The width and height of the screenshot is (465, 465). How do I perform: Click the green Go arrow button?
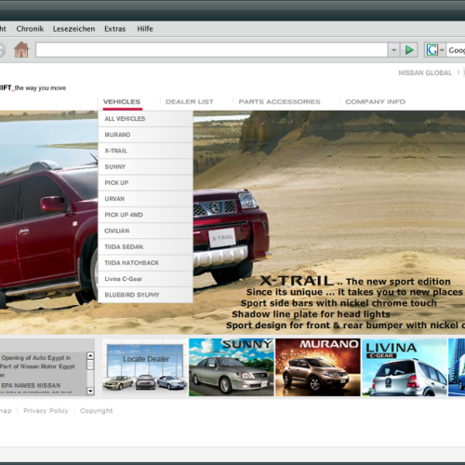409,49
